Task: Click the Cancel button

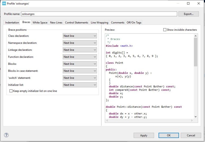Action: click(x=191, y=135)
